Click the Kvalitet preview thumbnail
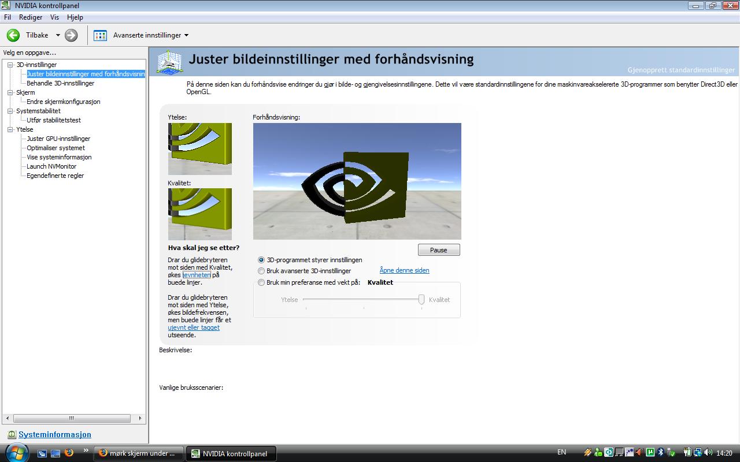The height and width of the screenshot is (462, 740). click(200, 214)
